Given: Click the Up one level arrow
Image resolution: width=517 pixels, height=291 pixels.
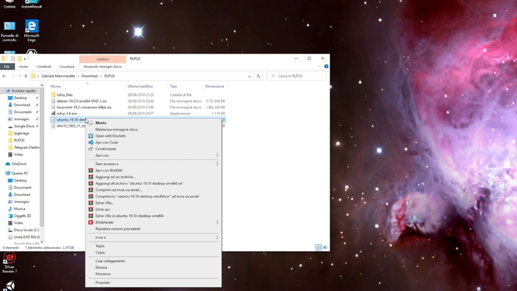Looking at the screenshot, I should coord(26,76).
